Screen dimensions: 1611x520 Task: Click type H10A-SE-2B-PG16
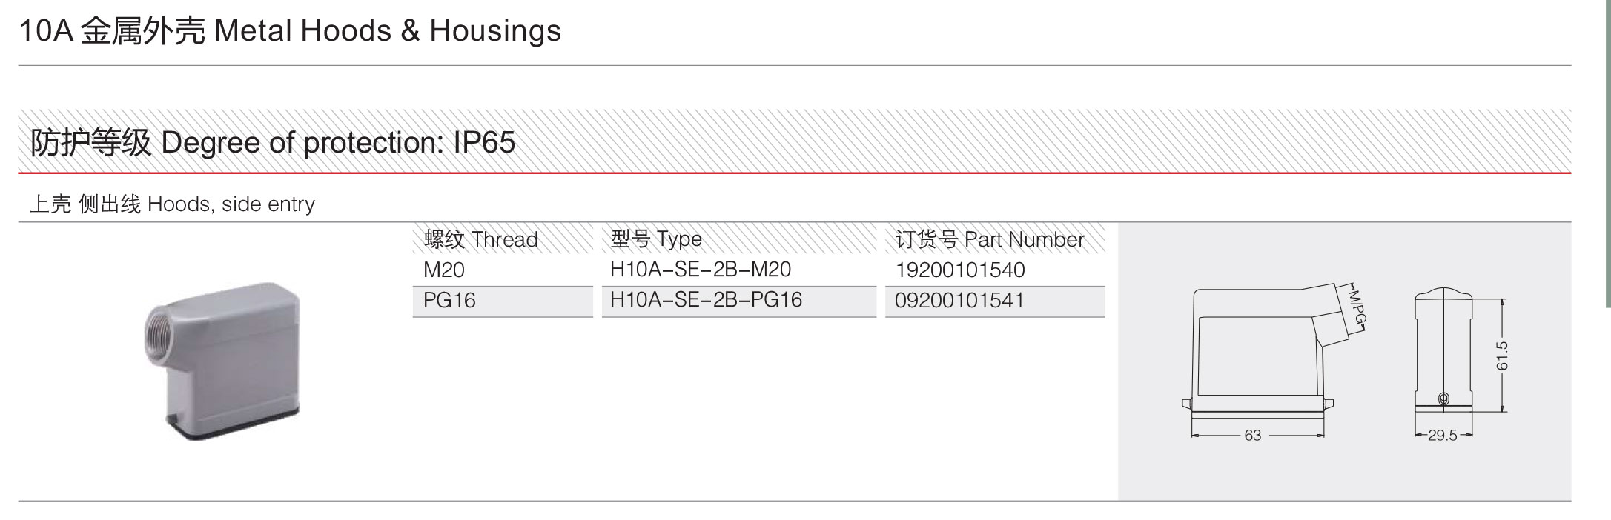coord(706,300)
